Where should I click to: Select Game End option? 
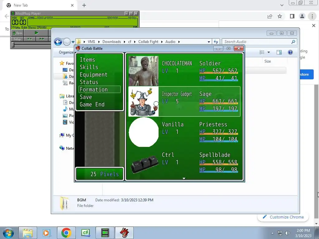point(92,105)
